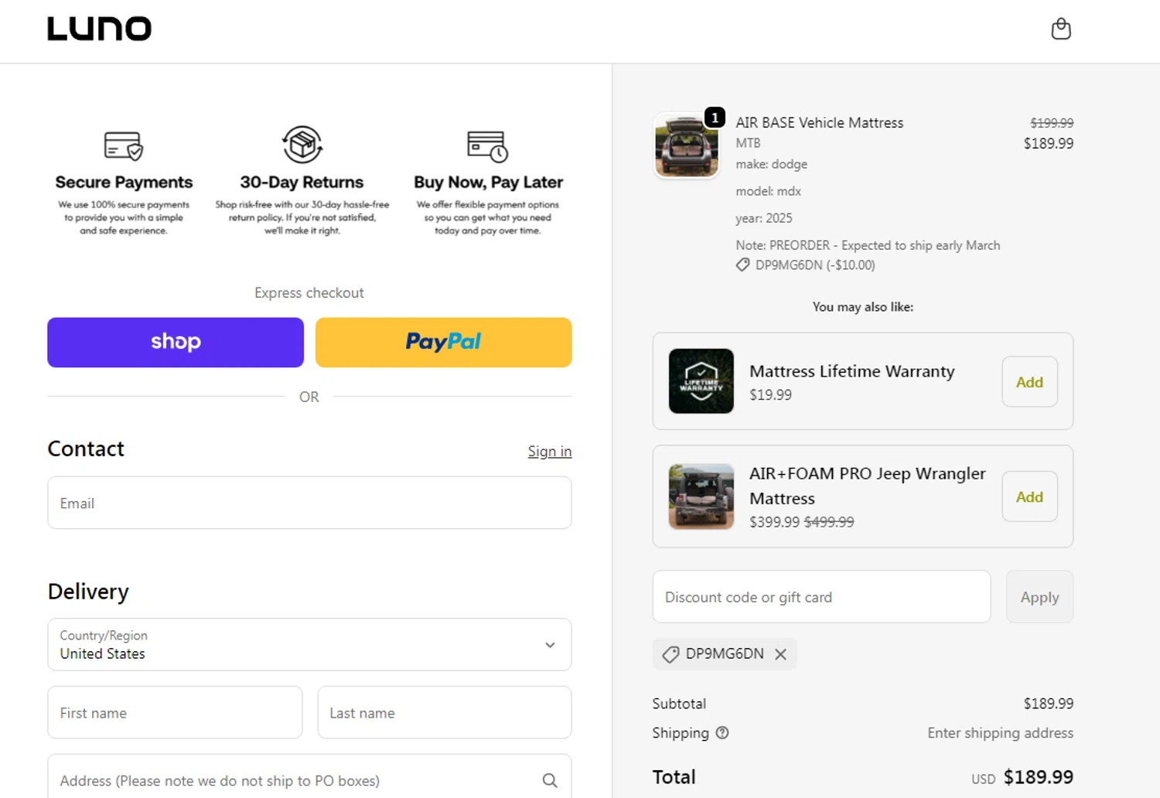Click the 'year: 2025' line
1160x798 pixels.
pyautogui.click(x=764, y=218)
